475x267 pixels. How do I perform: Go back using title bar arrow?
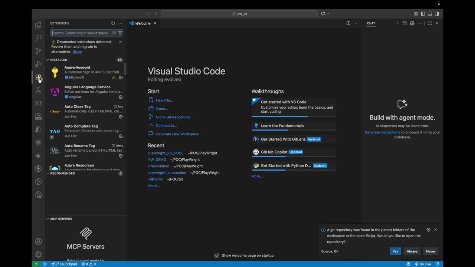pyautogui.click(x=148, y=14)
